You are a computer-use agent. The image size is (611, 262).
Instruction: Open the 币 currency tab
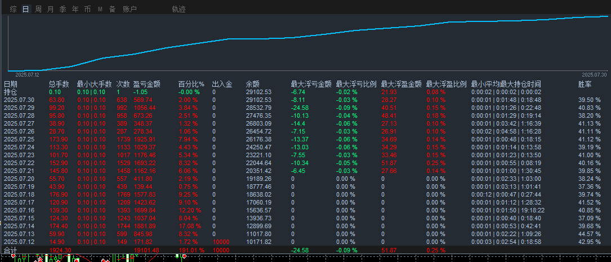click(x=87, y=9)
